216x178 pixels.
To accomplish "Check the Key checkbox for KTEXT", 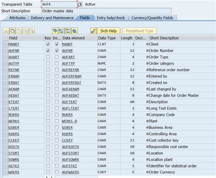I will click(x=48, y=102).
